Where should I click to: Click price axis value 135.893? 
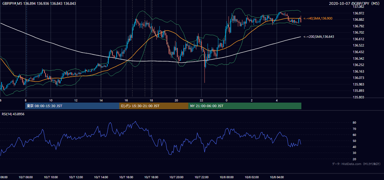[x=358, y=91]
